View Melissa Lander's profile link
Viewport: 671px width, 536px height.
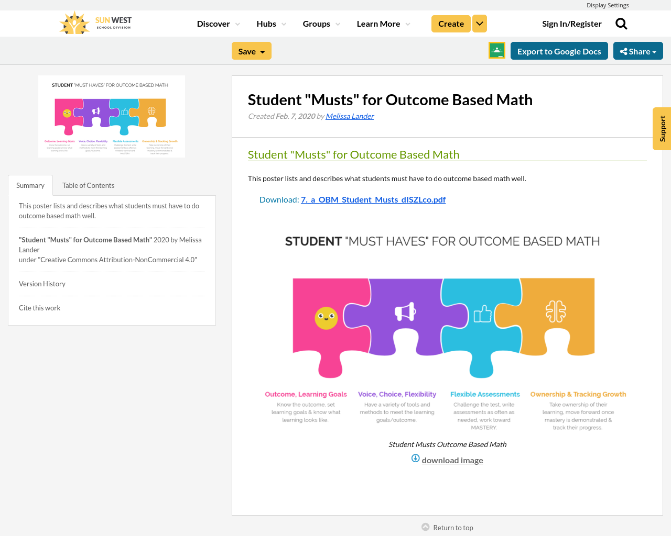click(x=349, y=116)
